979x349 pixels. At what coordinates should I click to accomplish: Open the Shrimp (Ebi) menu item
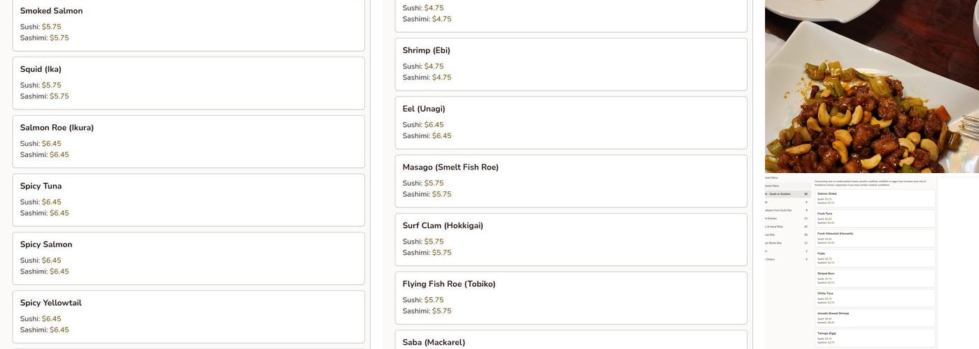click(426, 50)
